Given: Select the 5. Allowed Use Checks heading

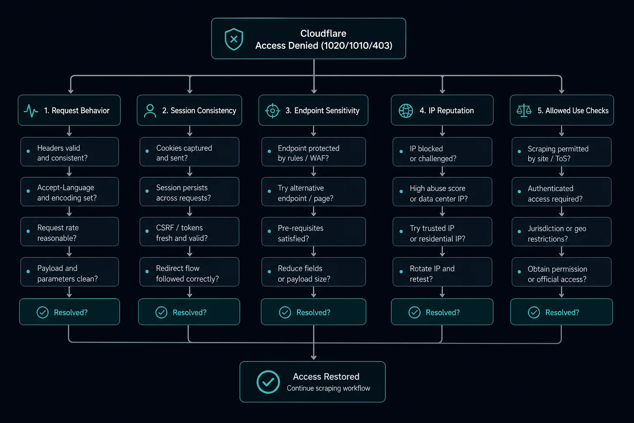Looking at the screenshot, I should [x=573, y=111].
